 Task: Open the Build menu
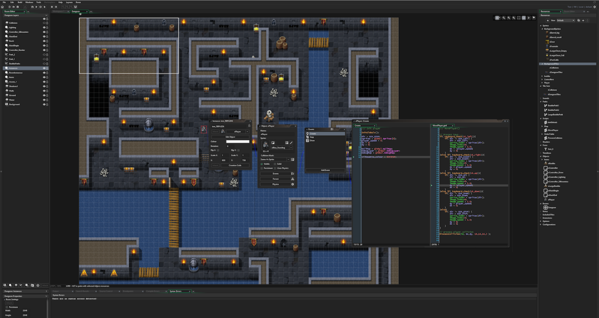coord(19,2)
